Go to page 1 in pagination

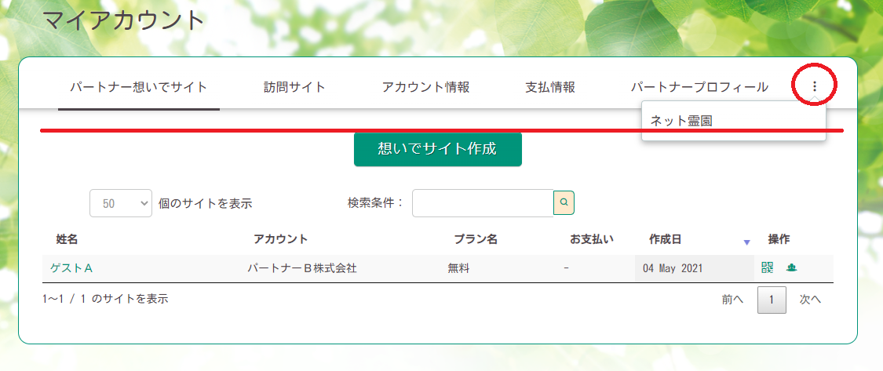tap(772, 300)
